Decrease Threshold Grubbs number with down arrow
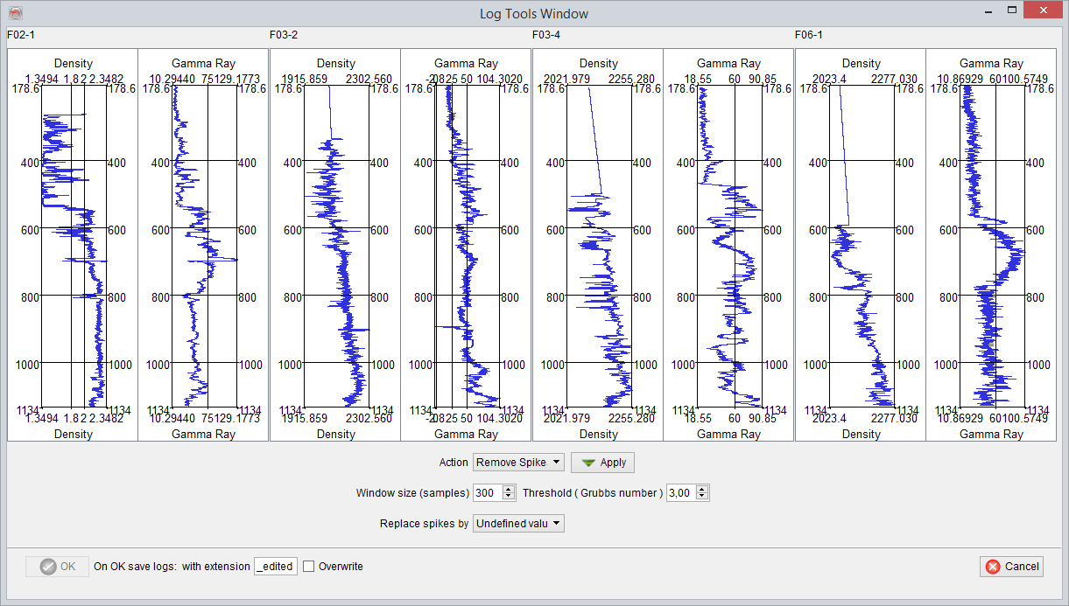This screenshot has width=1069, height=606. pyautogui.click(x=703, y=497)
